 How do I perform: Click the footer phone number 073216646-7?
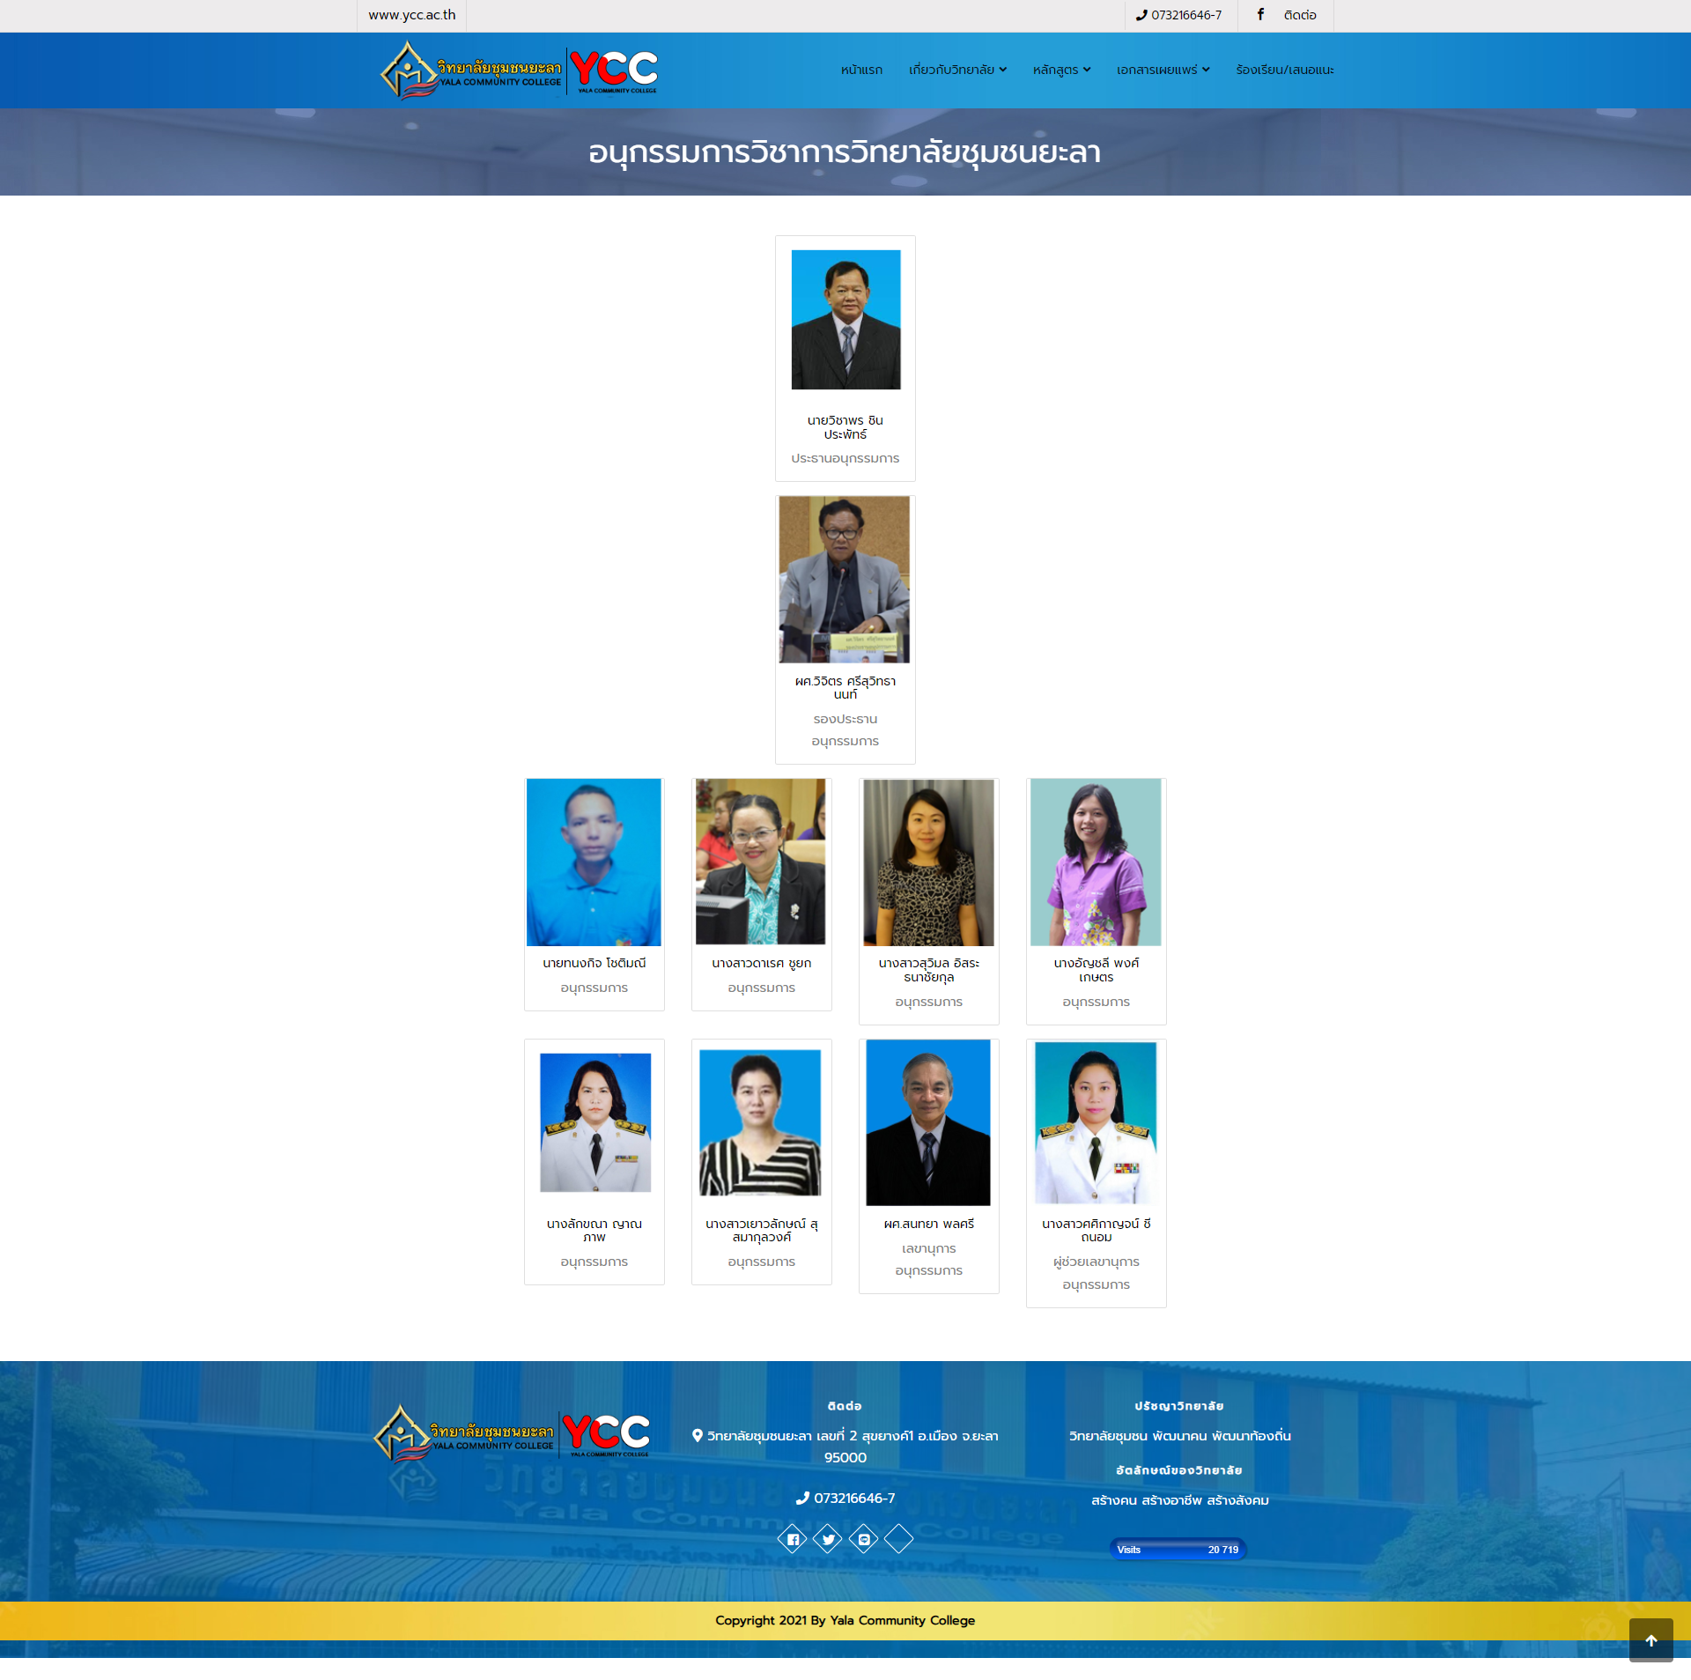(x=853, y=1498)
